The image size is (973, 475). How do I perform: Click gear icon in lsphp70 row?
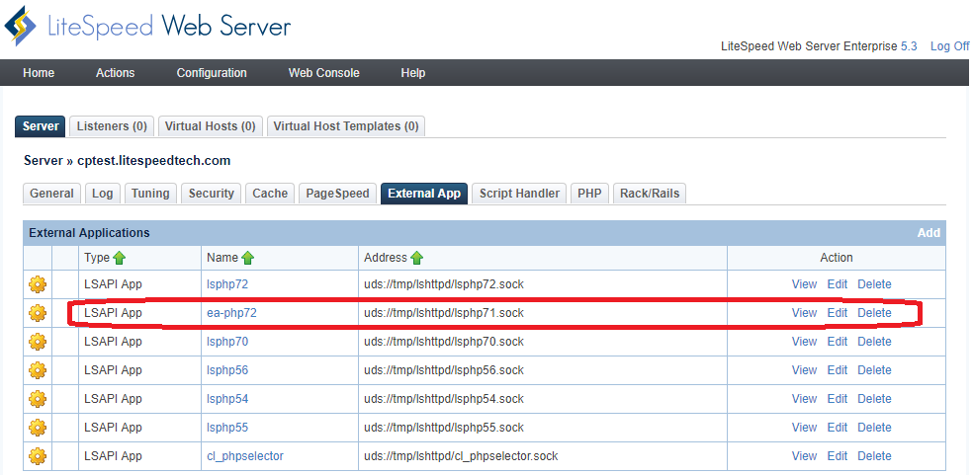[x=38, y=342]
